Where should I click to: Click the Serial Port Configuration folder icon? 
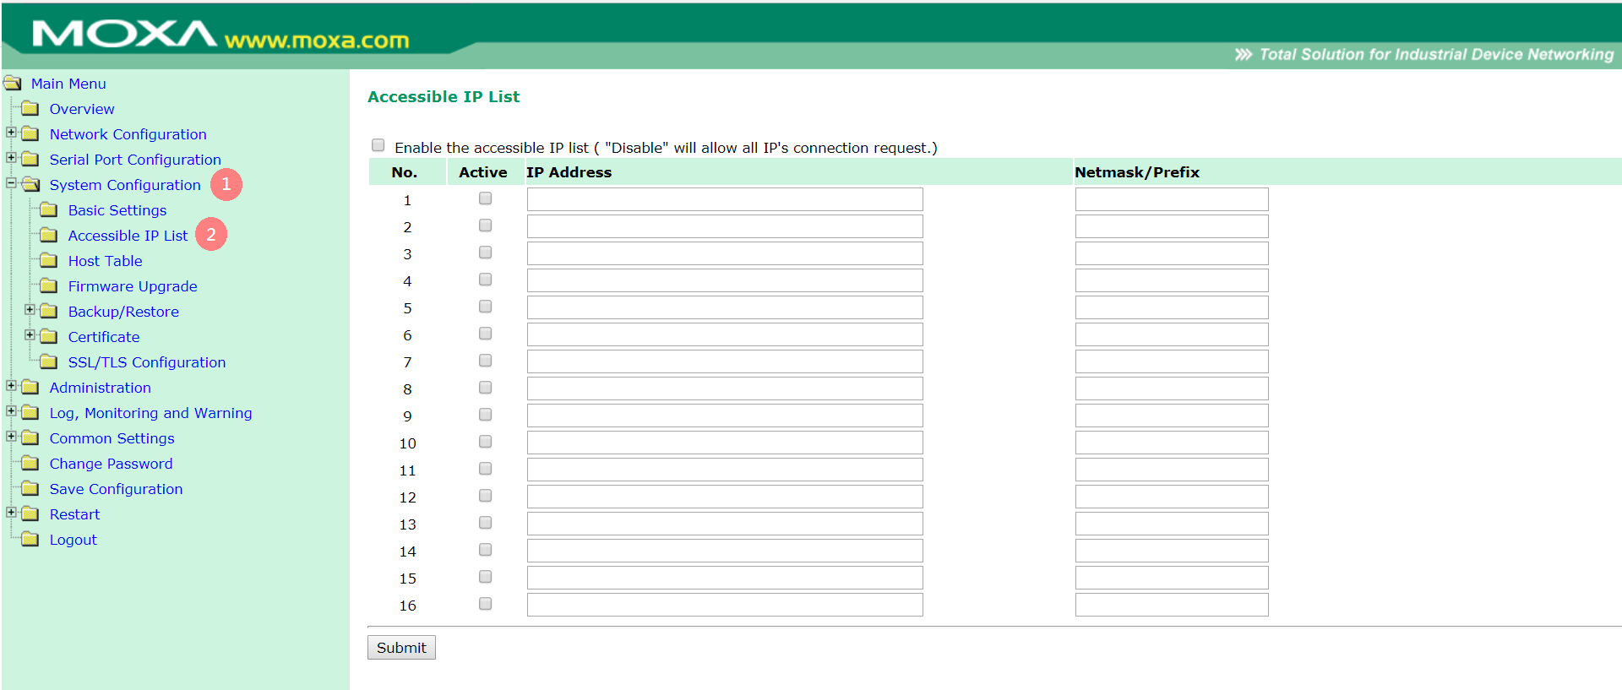tap(30, 159)
